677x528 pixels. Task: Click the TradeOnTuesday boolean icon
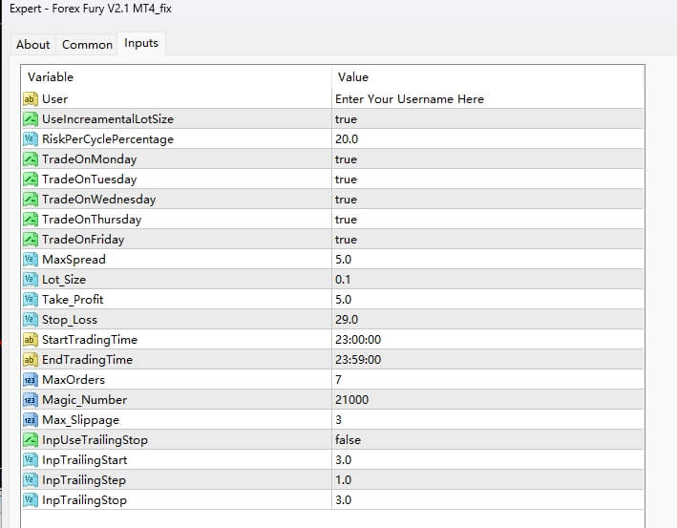pos(31,180)
